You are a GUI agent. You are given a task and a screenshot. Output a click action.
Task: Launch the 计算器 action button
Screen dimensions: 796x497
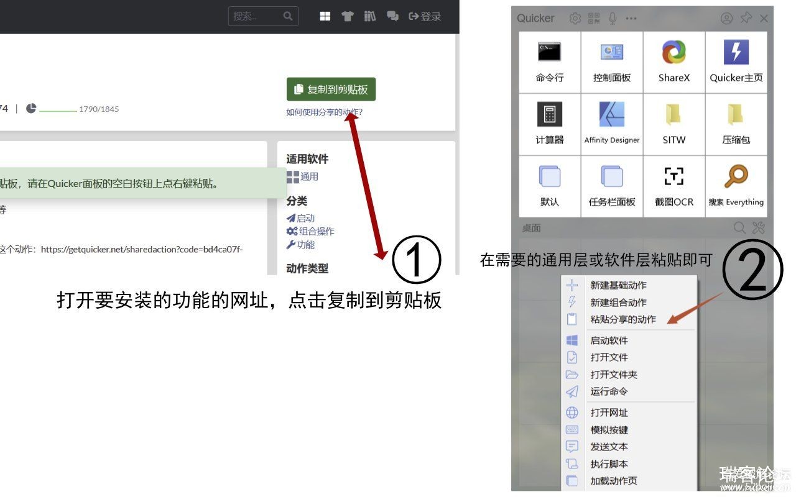[550, 124]
